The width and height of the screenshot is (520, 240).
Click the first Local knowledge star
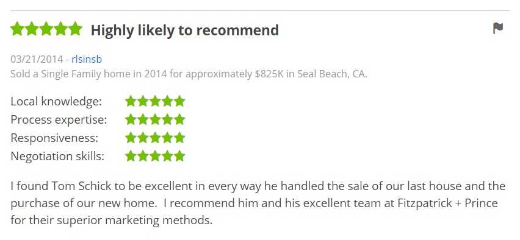coord(131,101)
